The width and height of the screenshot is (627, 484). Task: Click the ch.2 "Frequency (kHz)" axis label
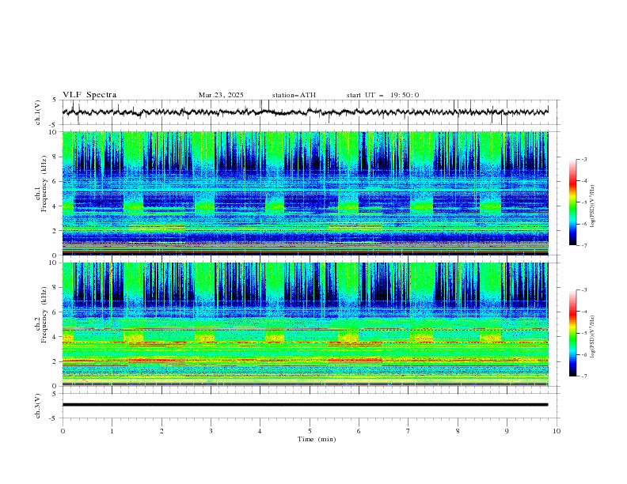click(44, 314)
